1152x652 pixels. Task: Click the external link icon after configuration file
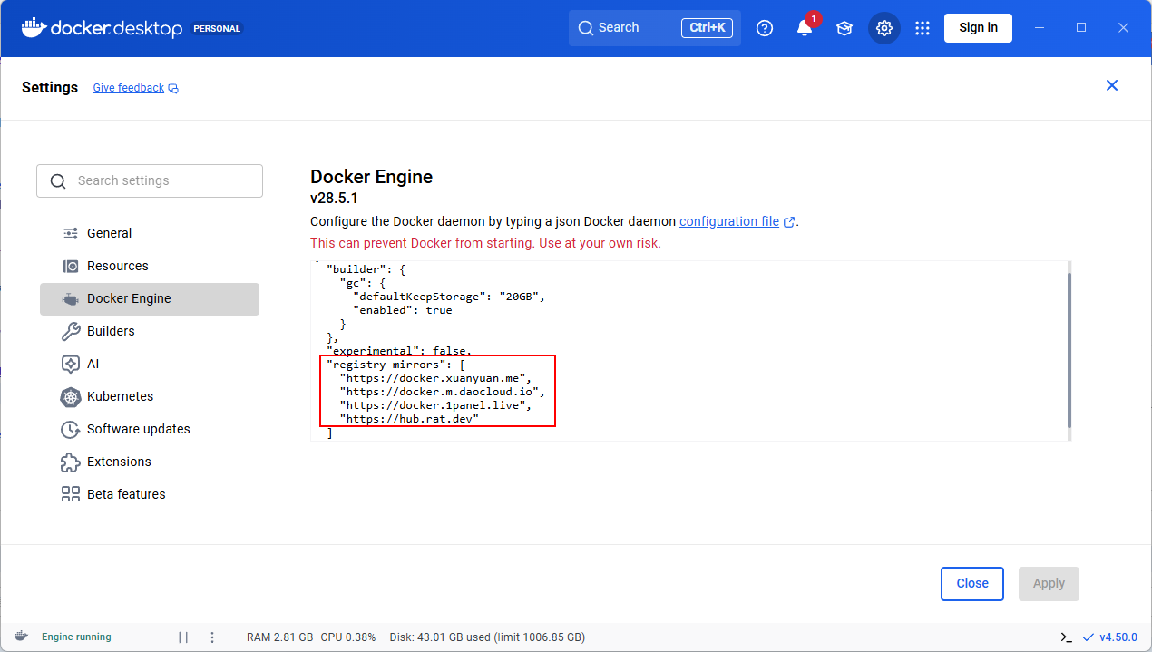789,222
